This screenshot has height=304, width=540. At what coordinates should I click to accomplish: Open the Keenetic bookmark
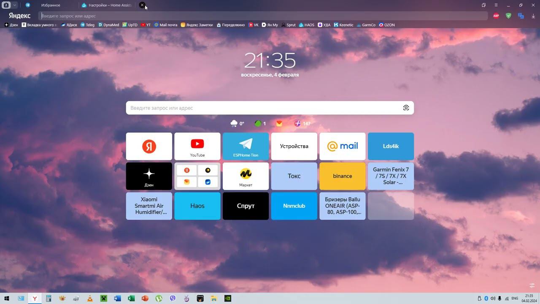pyautogui.click(x=344, y=25)
